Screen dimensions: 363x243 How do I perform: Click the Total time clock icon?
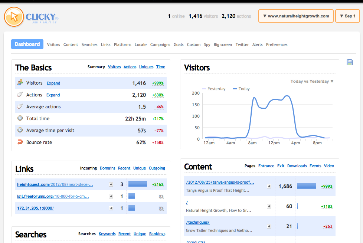[20, 118]
